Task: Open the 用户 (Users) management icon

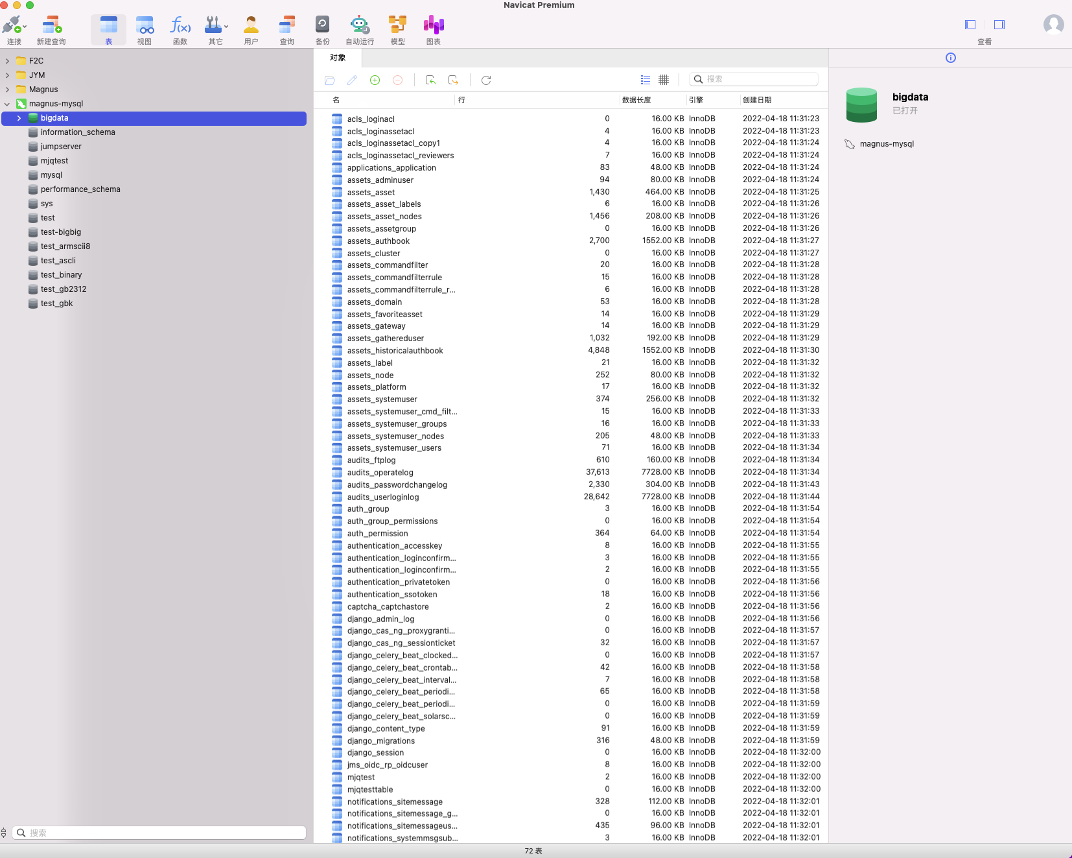Action: point(251,25)
